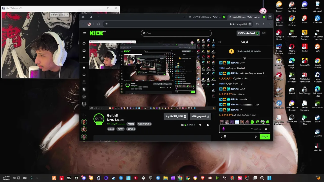Open Rockstar Games Launcher shortcut
The image size is (324, 182).
tap(305, 35)
